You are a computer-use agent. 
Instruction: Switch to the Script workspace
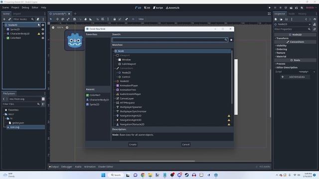click(158, 8)
